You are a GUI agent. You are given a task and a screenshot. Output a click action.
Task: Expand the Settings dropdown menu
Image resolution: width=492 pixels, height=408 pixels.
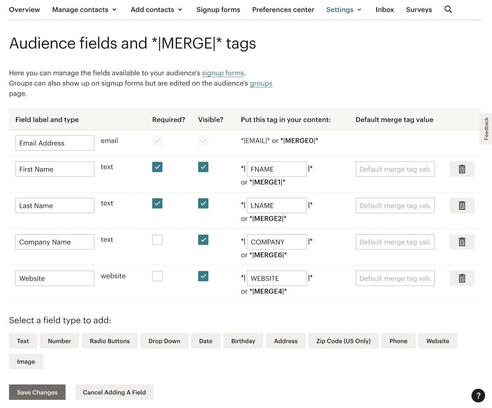[x=344, y=9]
